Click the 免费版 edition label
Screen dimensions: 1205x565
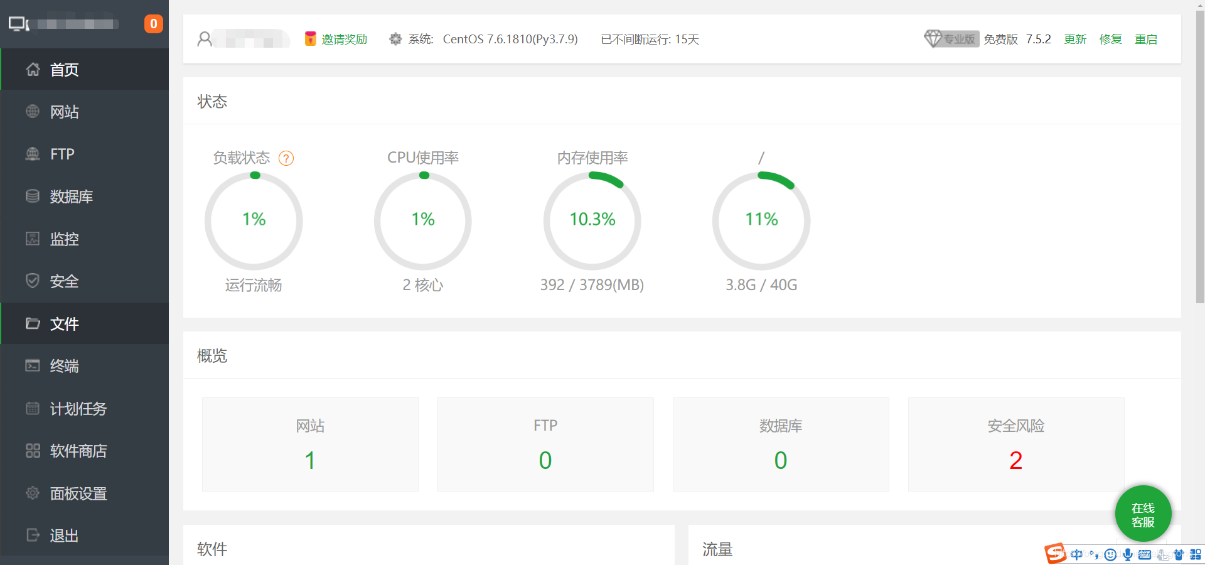click(x=1000, y=39)
